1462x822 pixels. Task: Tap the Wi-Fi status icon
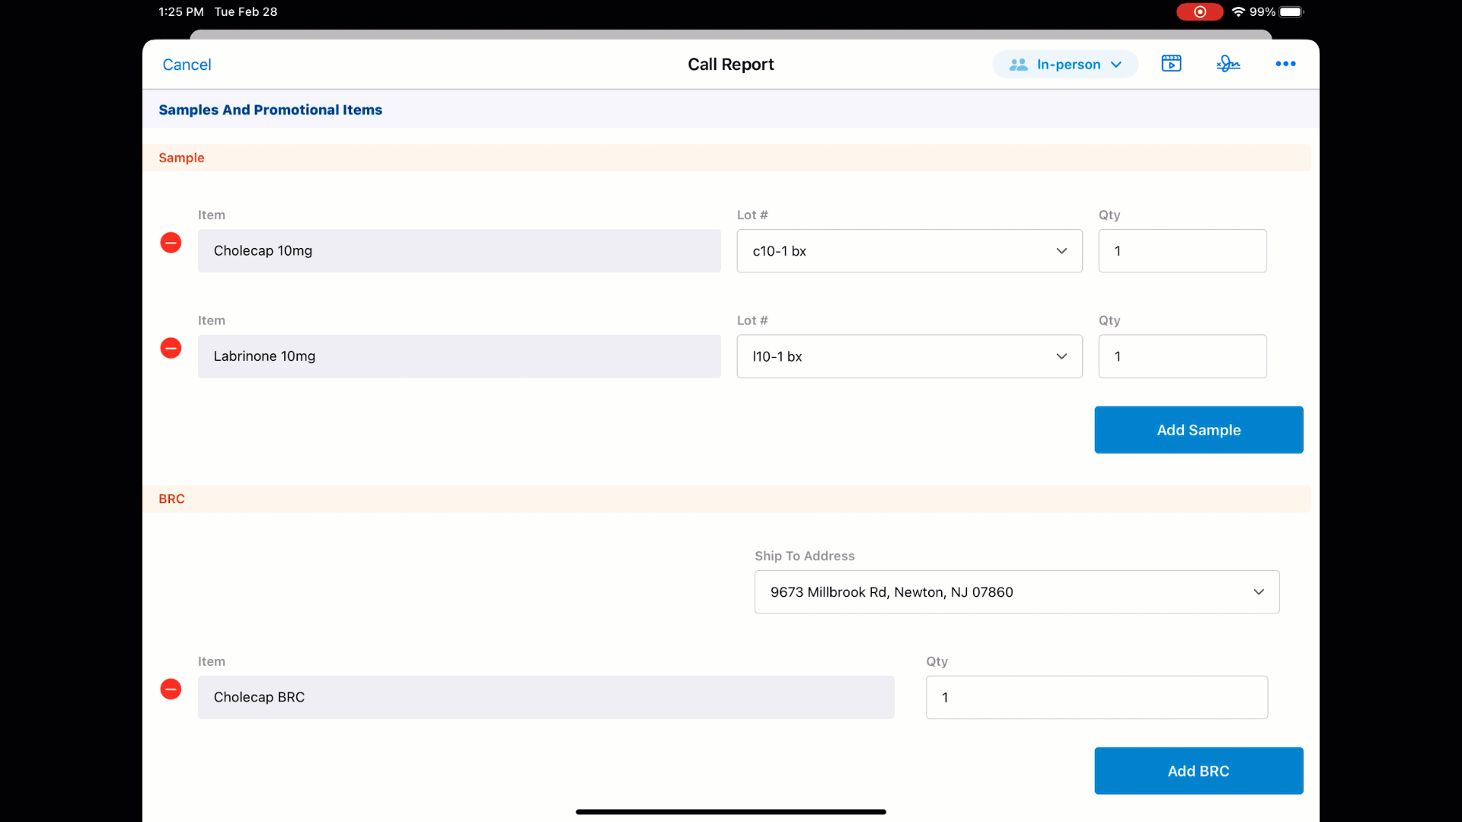(1238, 11)
